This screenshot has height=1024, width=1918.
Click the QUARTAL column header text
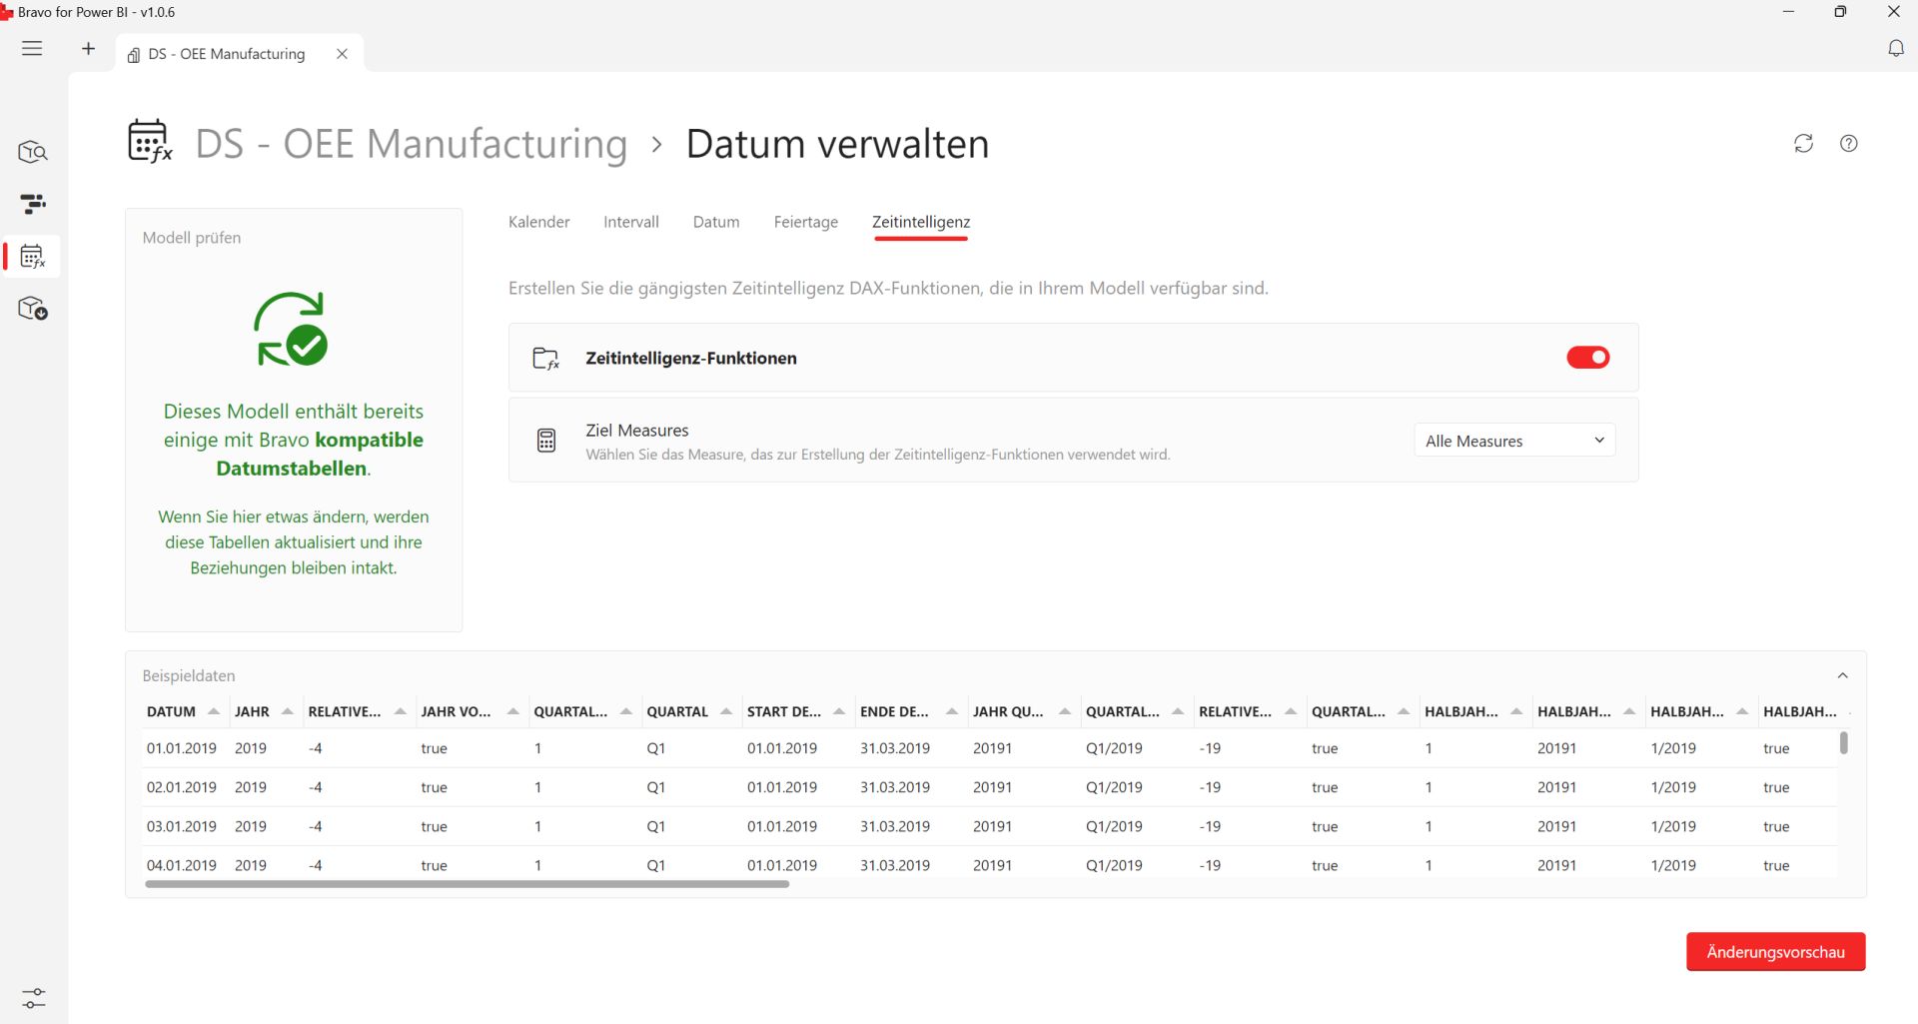point(677,712)
